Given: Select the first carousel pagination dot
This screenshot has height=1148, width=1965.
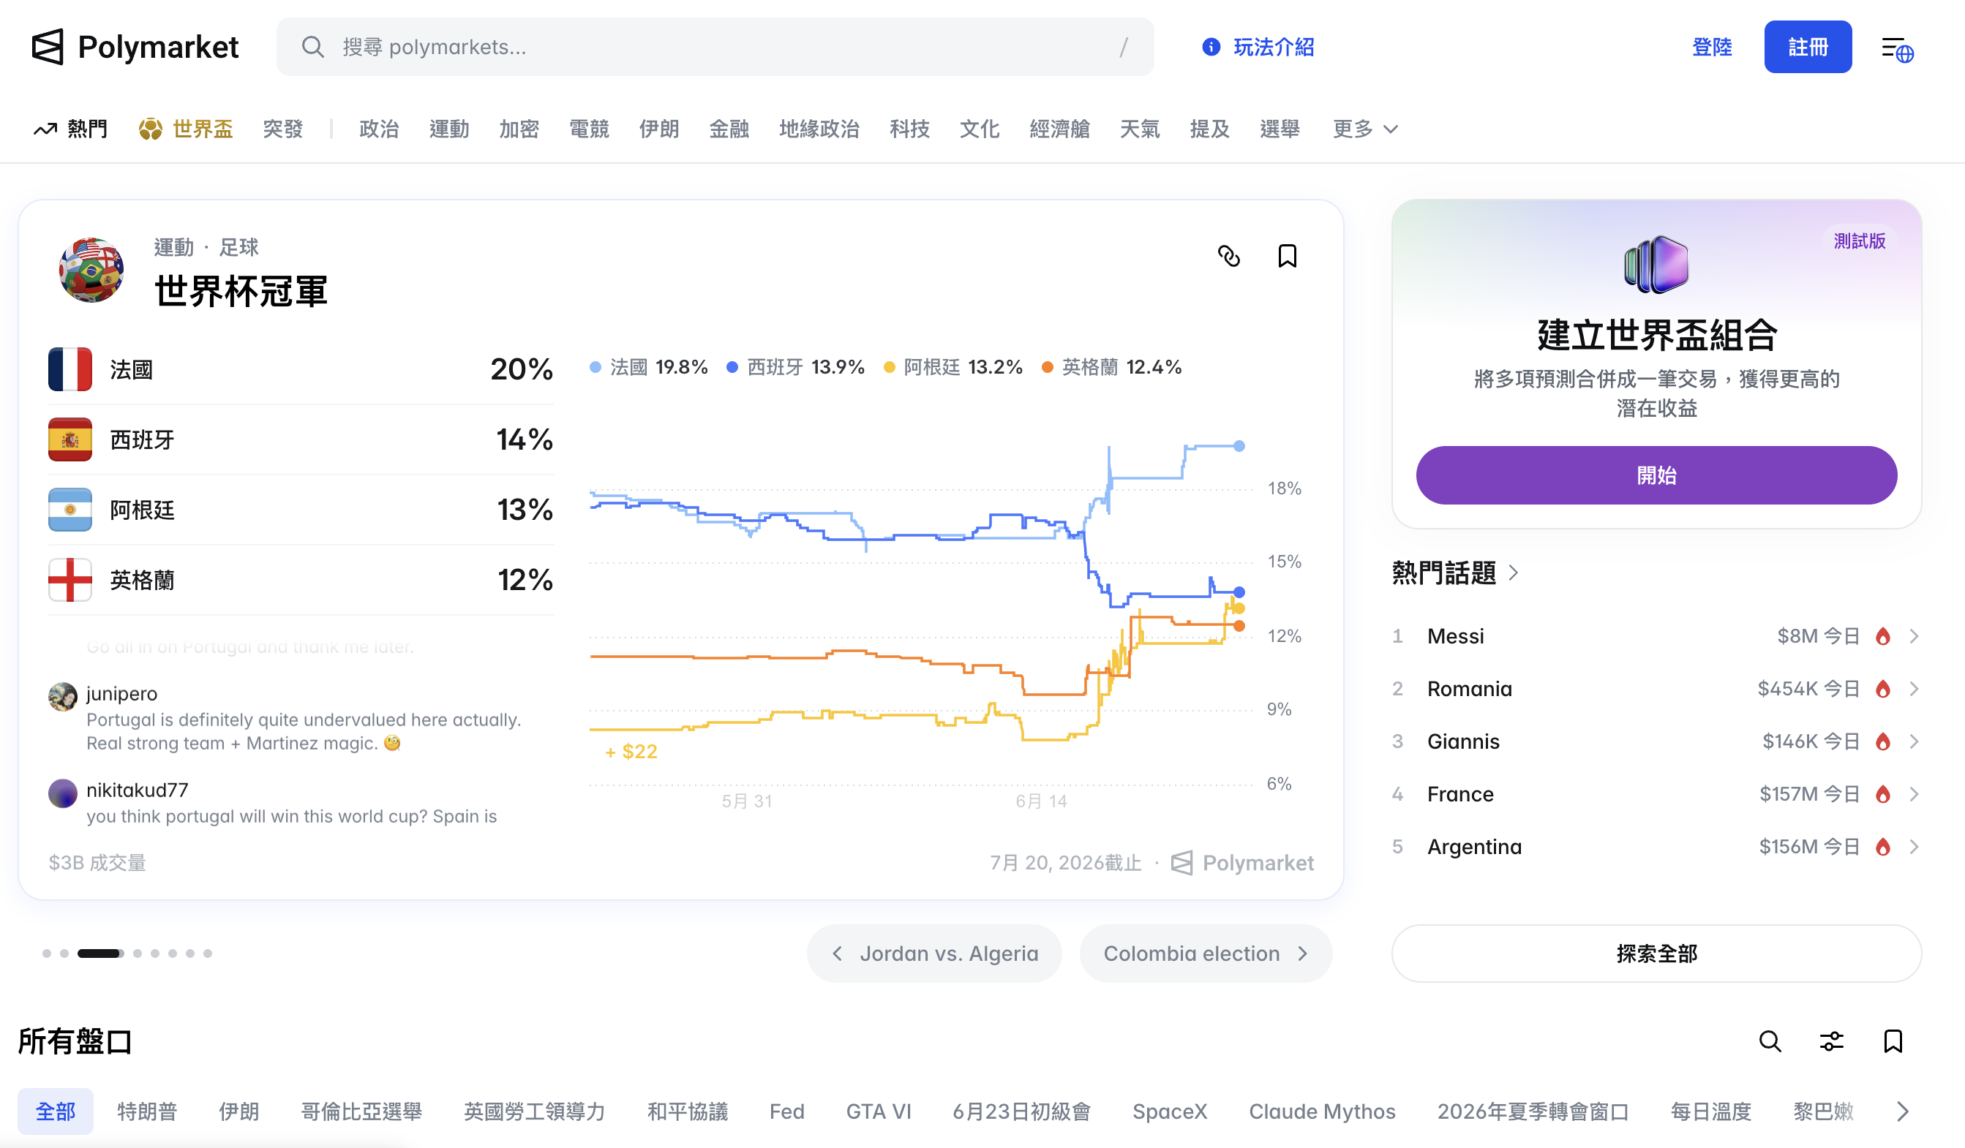Looking at the screenshot, I should coord(47,953).
